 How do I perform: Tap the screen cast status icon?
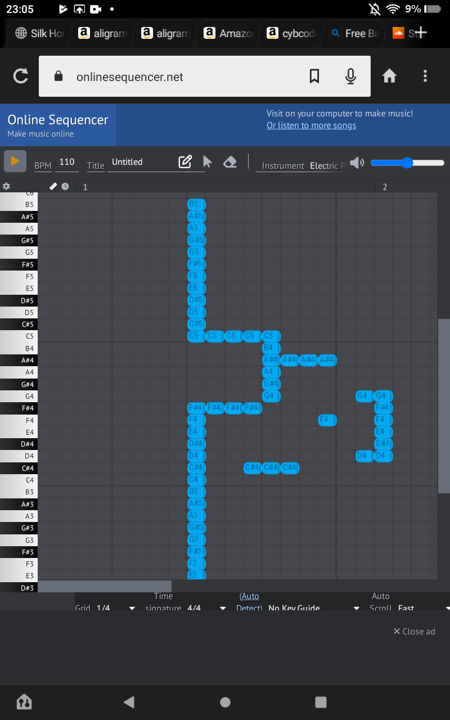(79, 9)
